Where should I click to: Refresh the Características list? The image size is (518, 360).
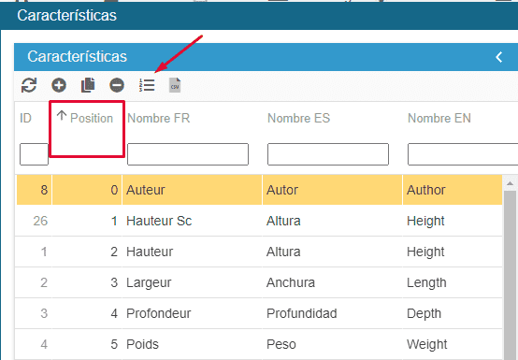point(29,85)
